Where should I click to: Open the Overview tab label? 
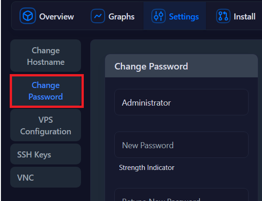tap(56, 17)
